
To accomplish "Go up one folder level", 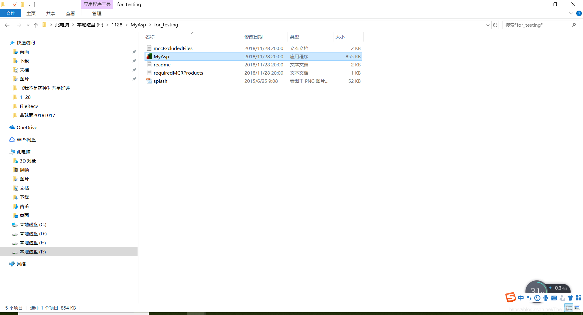I will click(x=36, y=25).
